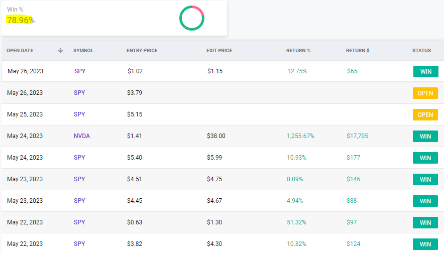Click OPEN badge on $3.79 entry trade
444x254 pixels.
click(425, 93)
